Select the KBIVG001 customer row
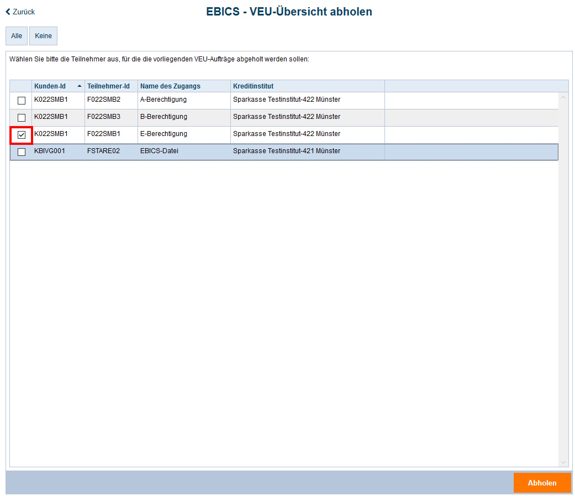 tap(50, 152)
